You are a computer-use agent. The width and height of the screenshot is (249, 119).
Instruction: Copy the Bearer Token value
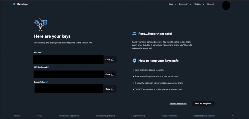(x=110, y=89)
